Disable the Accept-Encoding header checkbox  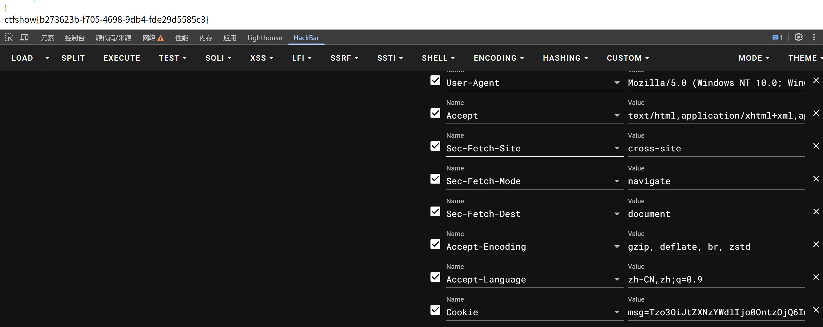[x=435, y=244]
